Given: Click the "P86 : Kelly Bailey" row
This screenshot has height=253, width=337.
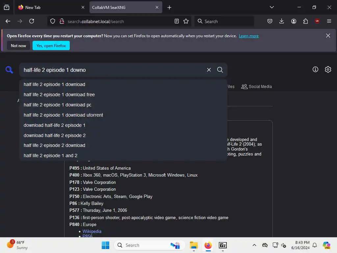Looking at the screenshot, I should point(87,203).
